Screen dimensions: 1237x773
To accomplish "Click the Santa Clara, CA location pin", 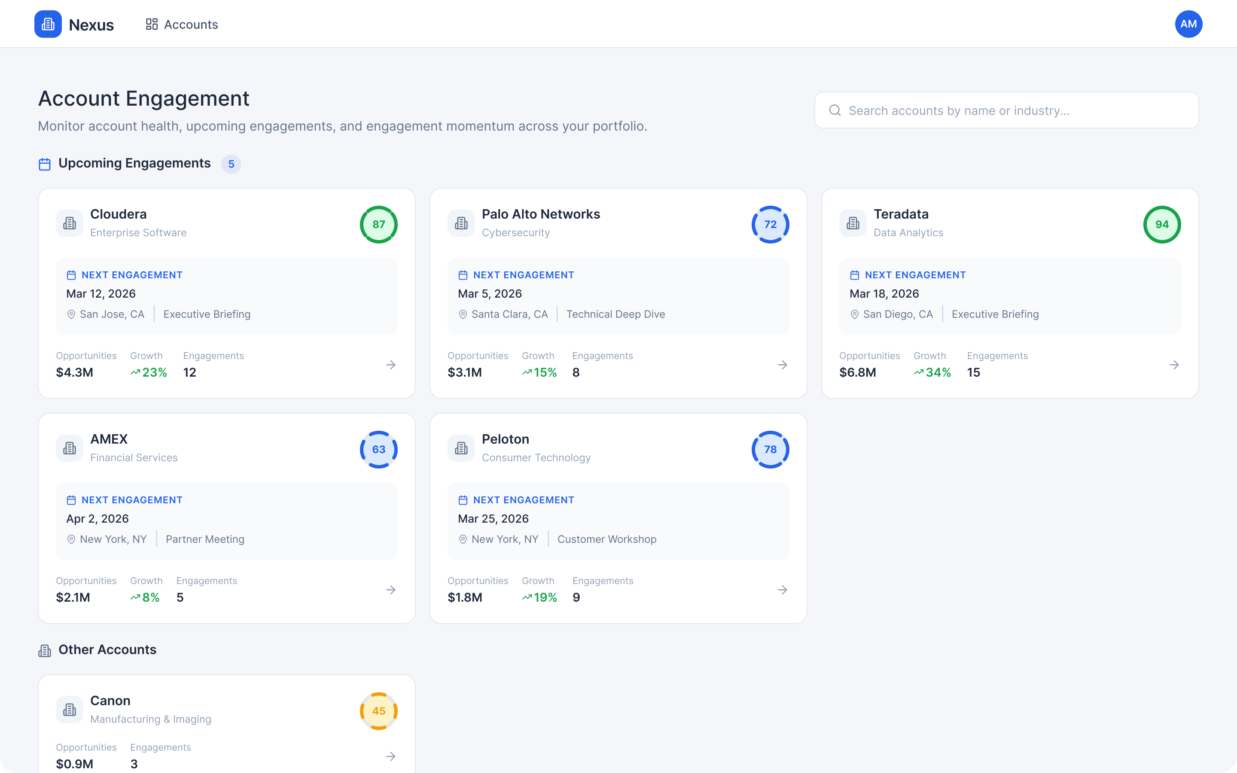I will click(x=463, y=314).
